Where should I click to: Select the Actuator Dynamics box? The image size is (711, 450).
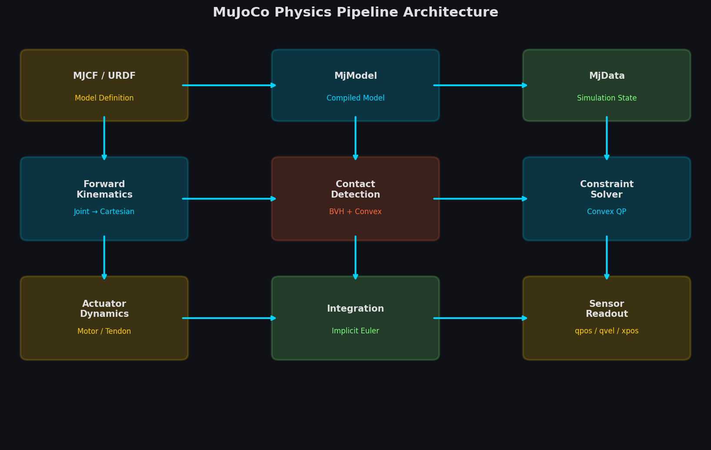[104, 318]
